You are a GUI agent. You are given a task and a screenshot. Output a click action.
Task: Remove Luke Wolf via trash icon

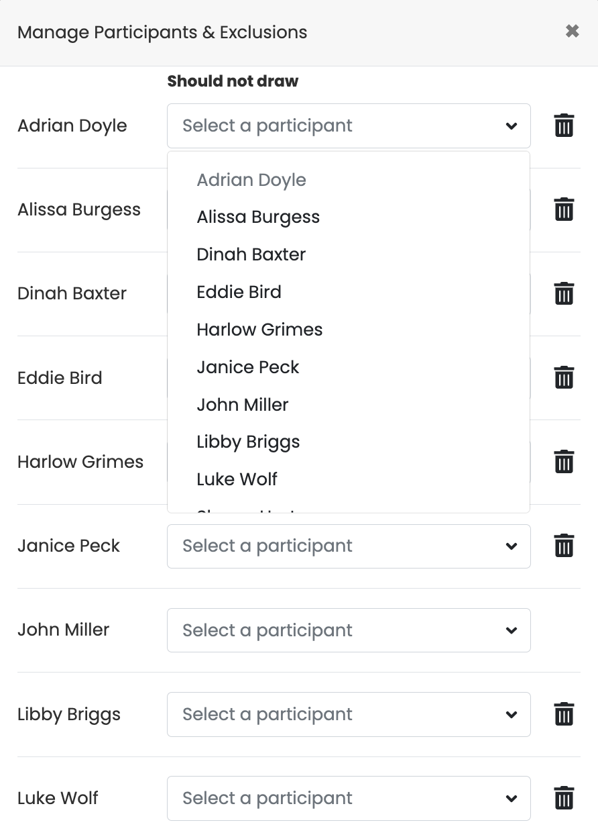[x=564, y=798]
